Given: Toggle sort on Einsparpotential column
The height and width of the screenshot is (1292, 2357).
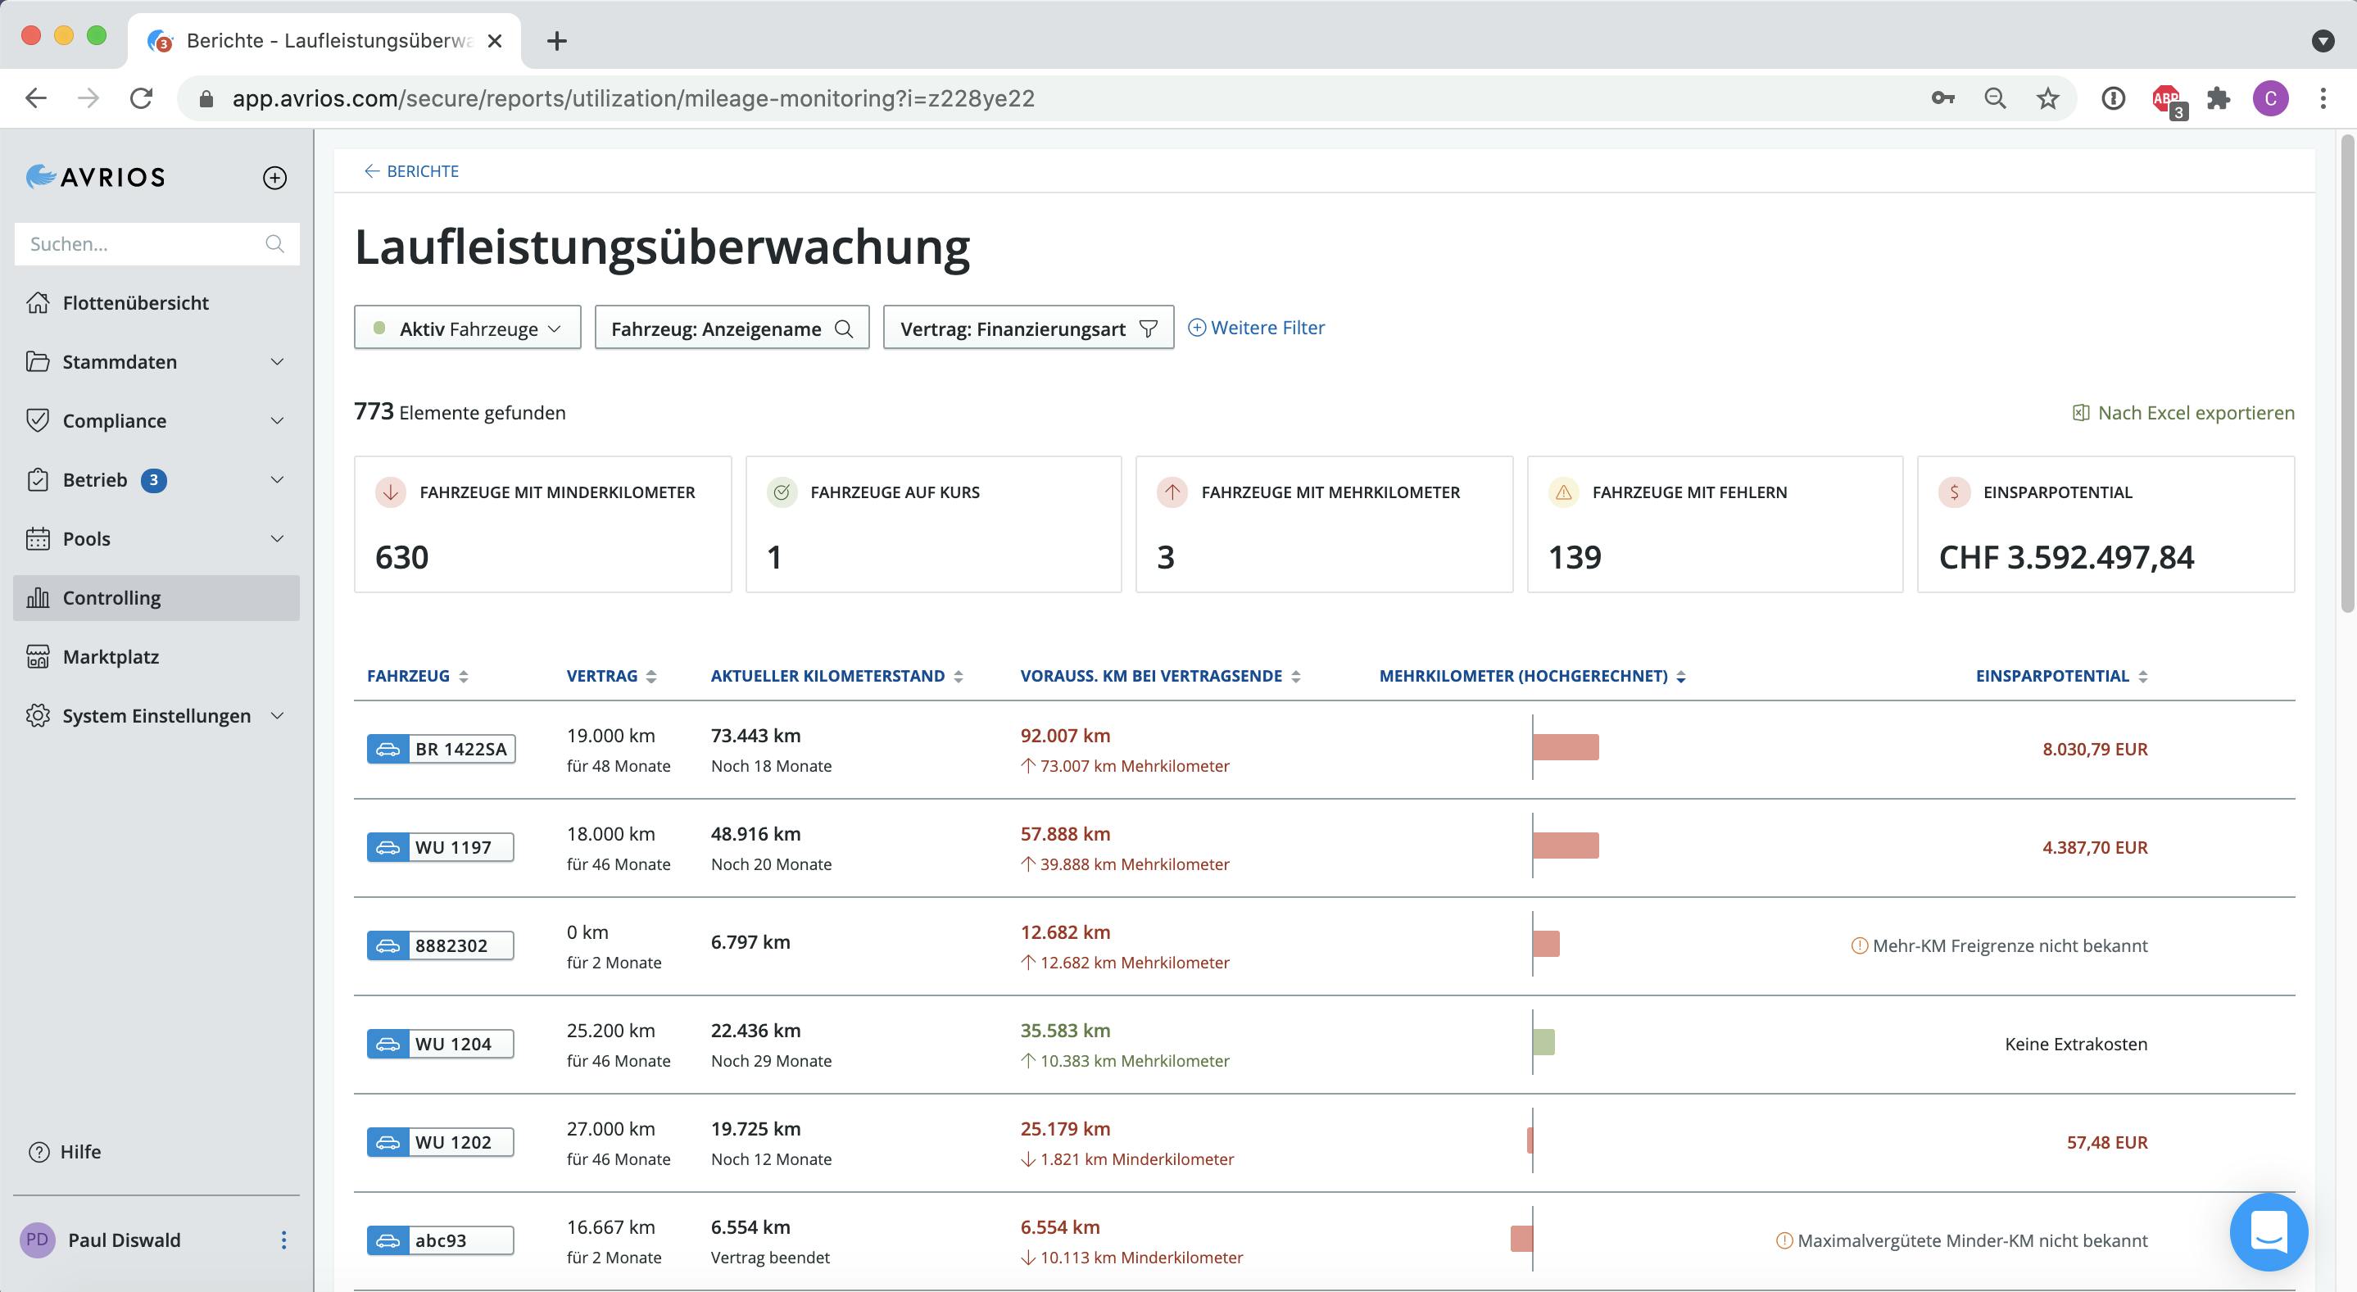Looking at the screenshot, I should (2142, 676).
